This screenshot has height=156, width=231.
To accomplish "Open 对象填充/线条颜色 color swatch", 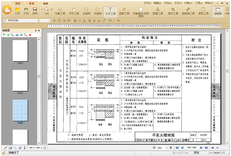I will pos(141,9).
